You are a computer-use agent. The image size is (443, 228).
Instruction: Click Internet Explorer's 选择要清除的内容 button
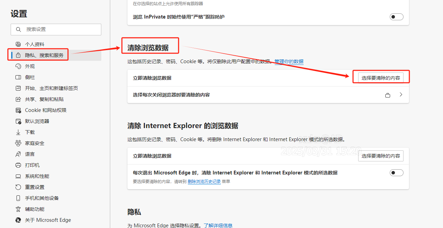(x=380, y=156)
